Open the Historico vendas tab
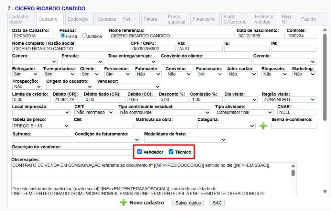Image resolution: width=331 pixels, height=211 pixels. (265, 19)
